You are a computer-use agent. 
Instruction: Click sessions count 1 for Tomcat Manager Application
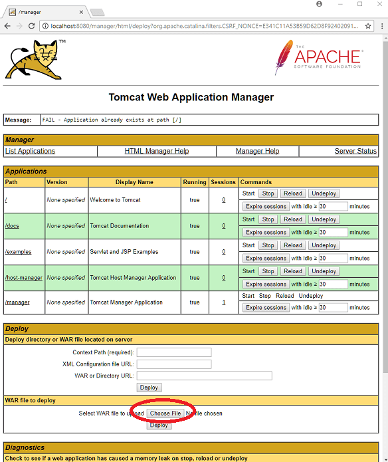pyautogui.click(x=224, y=302)
